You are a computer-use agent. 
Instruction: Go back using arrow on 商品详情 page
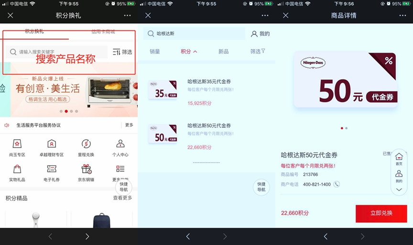tap(326, 236)
